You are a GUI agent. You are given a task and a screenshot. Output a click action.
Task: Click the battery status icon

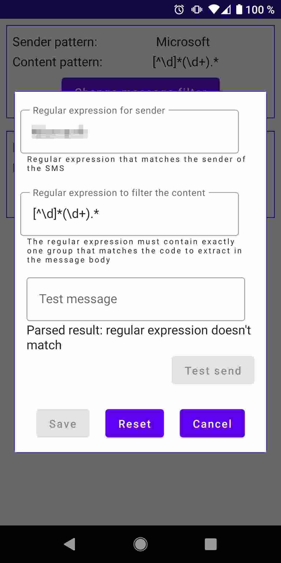pos(239,9)
